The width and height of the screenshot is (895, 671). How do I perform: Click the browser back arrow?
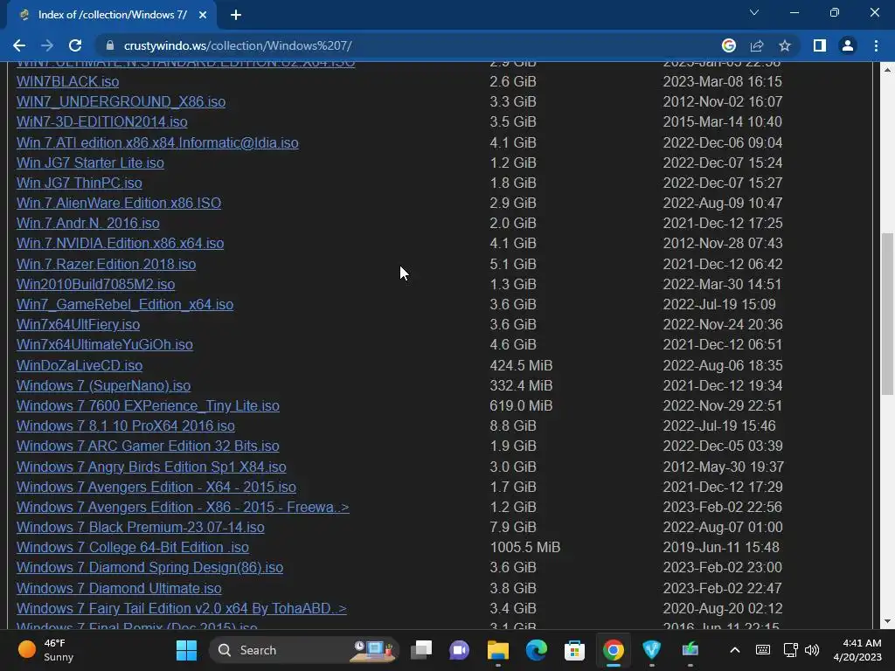[19, 45]
